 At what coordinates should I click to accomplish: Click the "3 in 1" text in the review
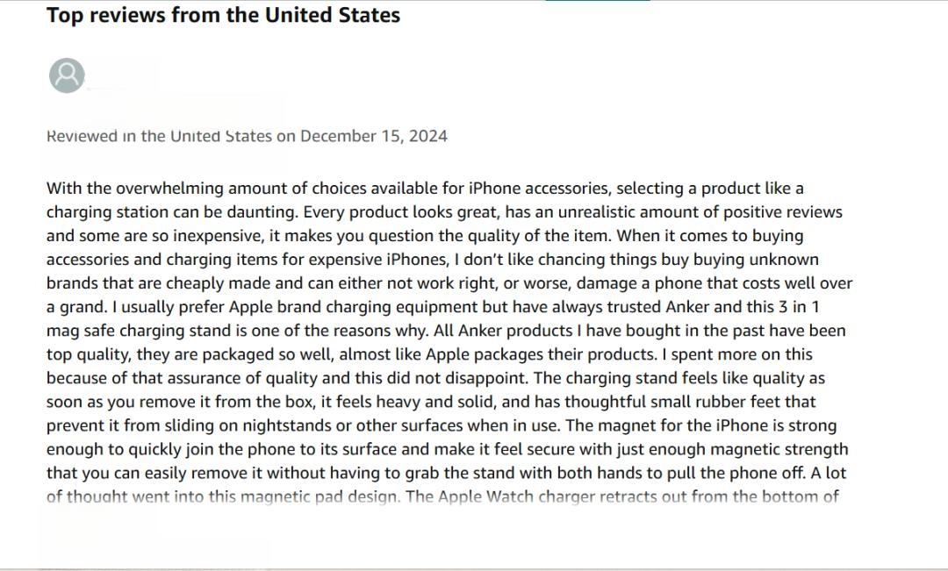coord(798,307)
